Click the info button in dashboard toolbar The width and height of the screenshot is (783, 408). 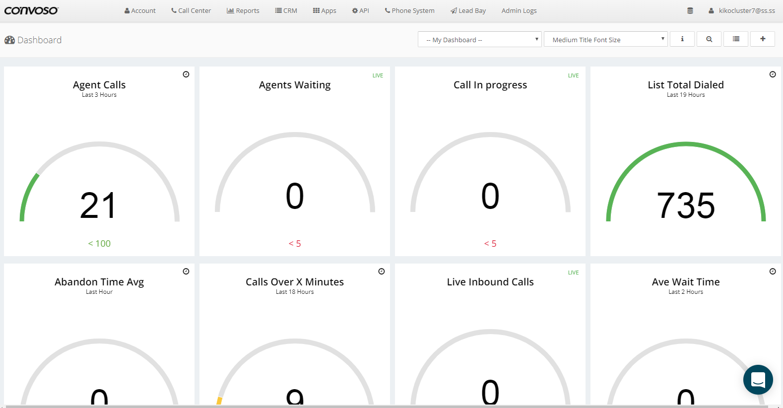(682, 39)
